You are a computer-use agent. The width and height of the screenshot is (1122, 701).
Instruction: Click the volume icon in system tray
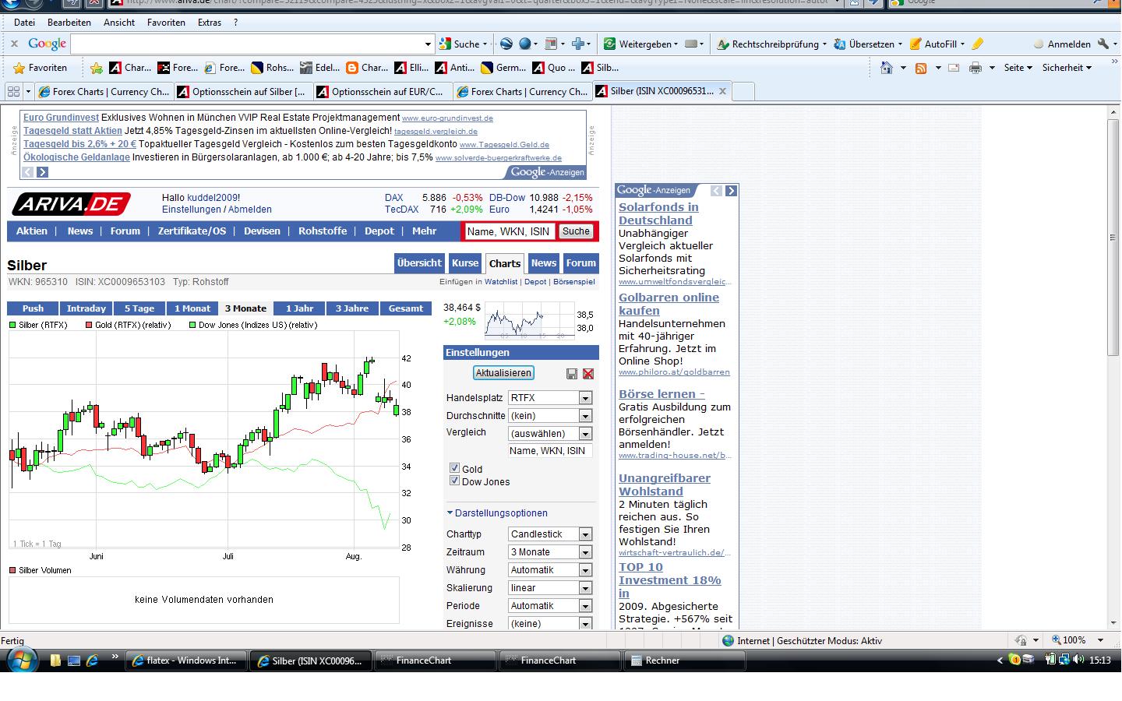1078,660
